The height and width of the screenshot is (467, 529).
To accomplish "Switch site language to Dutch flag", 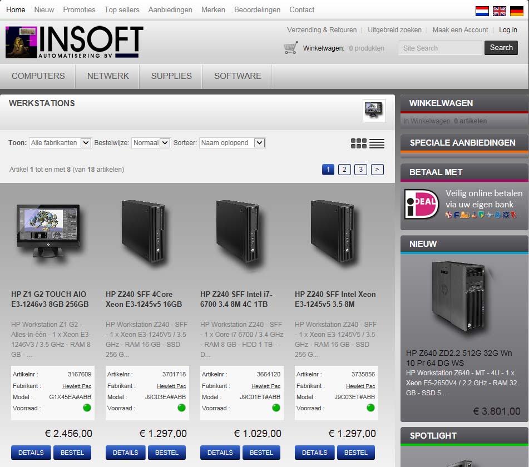I will point(482,11).
